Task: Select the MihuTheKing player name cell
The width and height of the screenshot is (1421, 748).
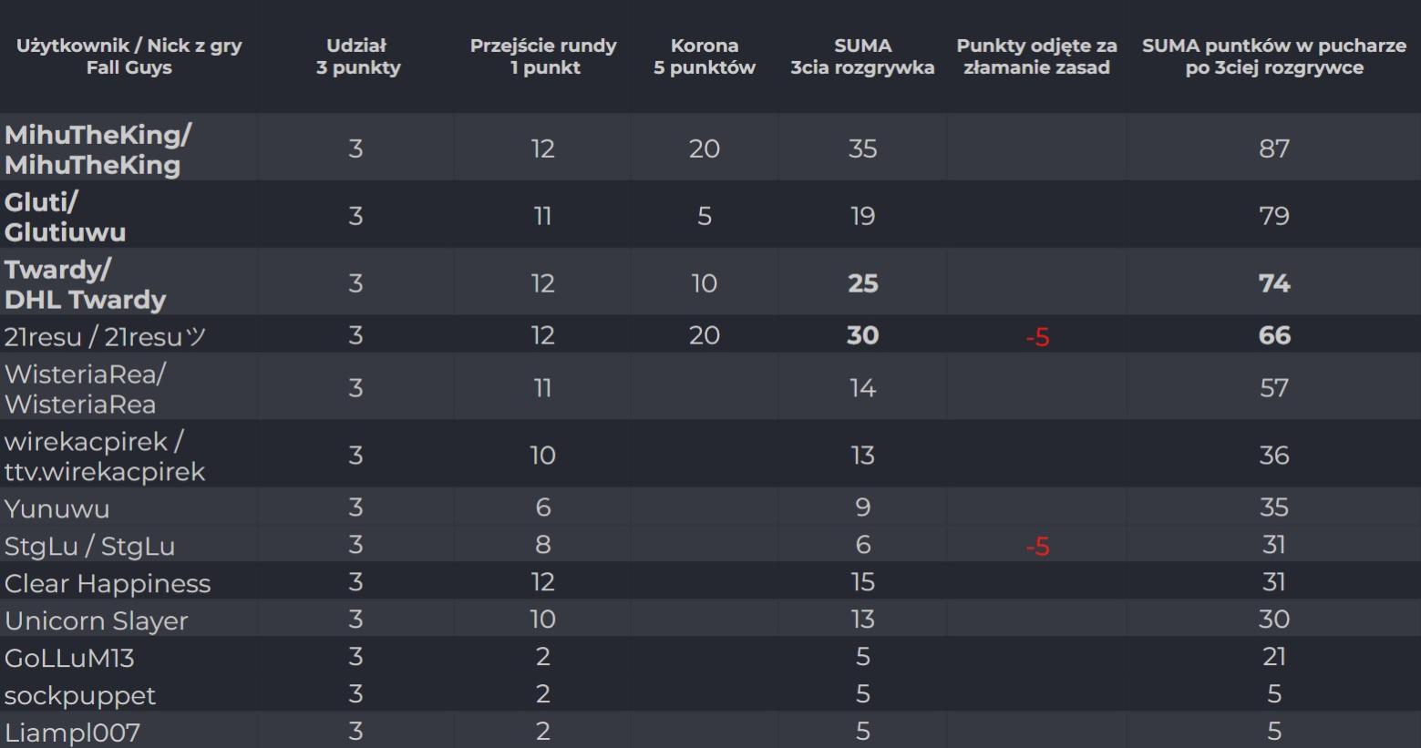Action: tap(98, 149)
